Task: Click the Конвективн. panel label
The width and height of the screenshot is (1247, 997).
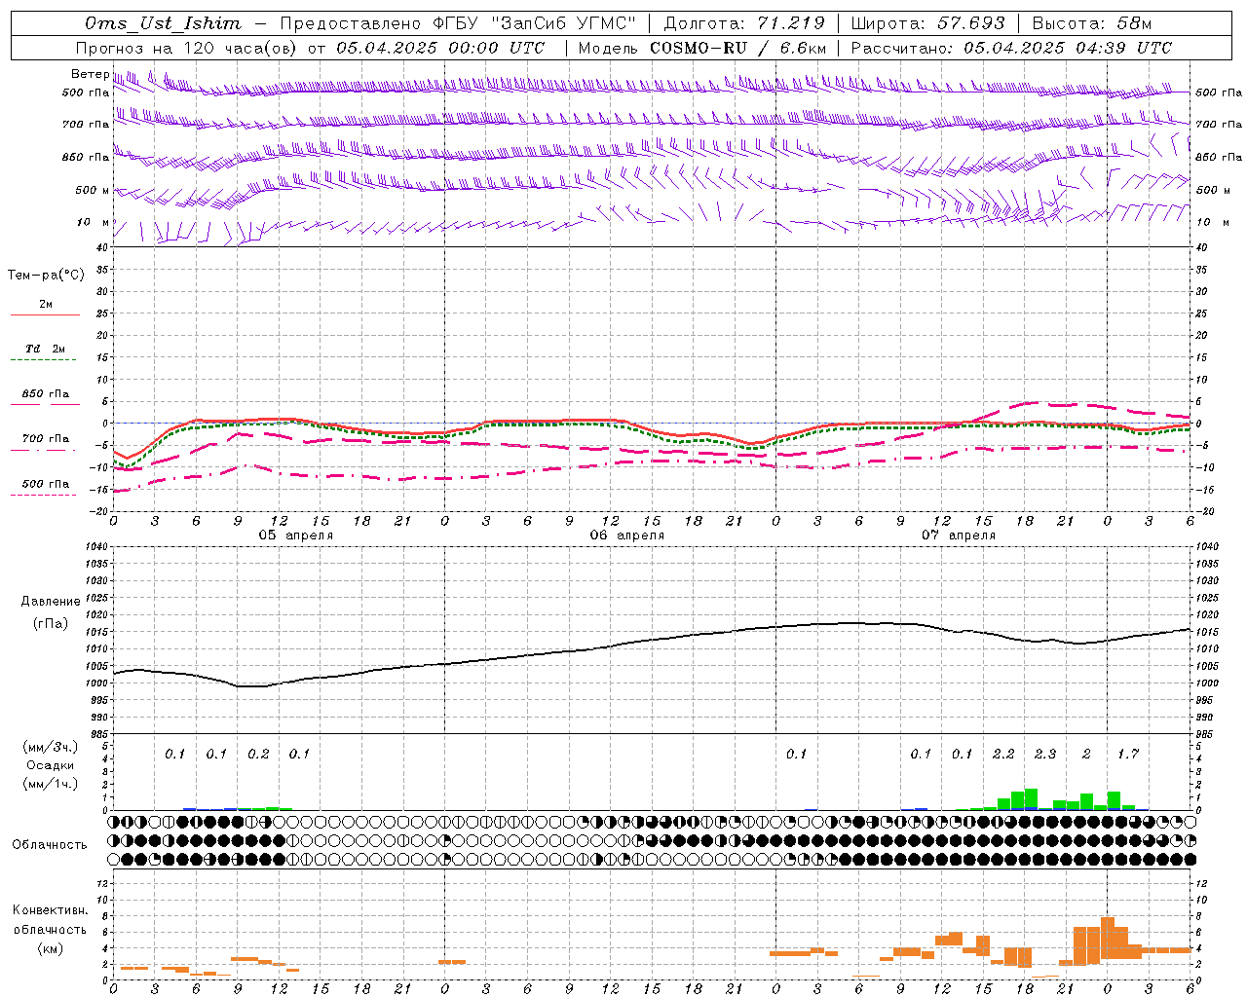Action: pos(51,910)
